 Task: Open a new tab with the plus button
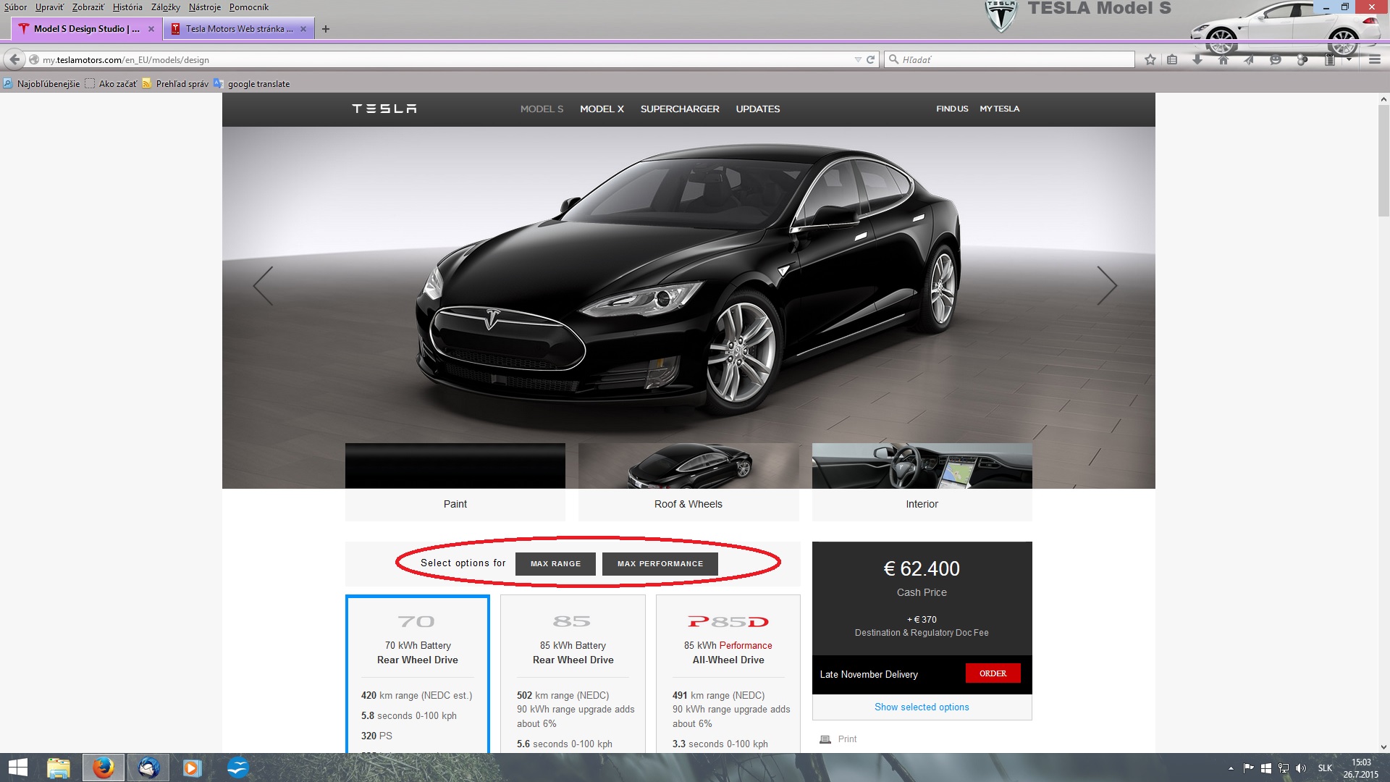326,29
